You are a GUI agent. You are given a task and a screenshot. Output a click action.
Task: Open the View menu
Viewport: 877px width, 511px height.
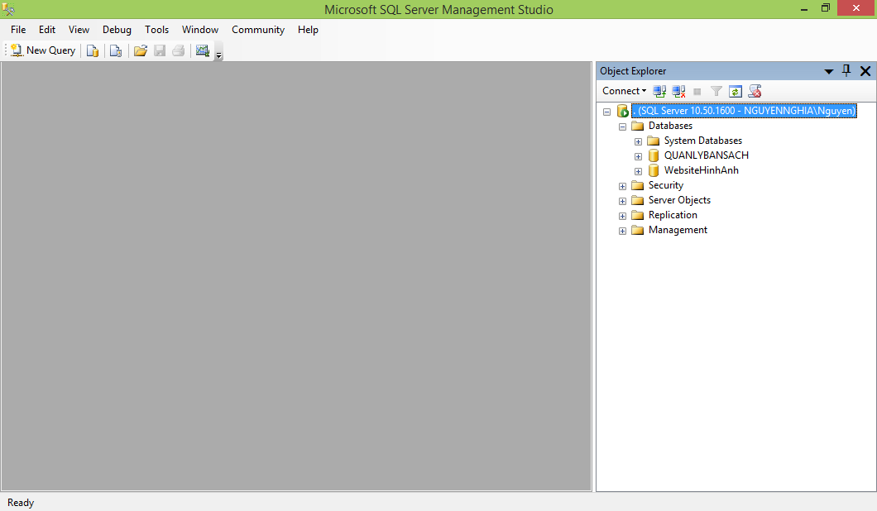pos(79,30)
